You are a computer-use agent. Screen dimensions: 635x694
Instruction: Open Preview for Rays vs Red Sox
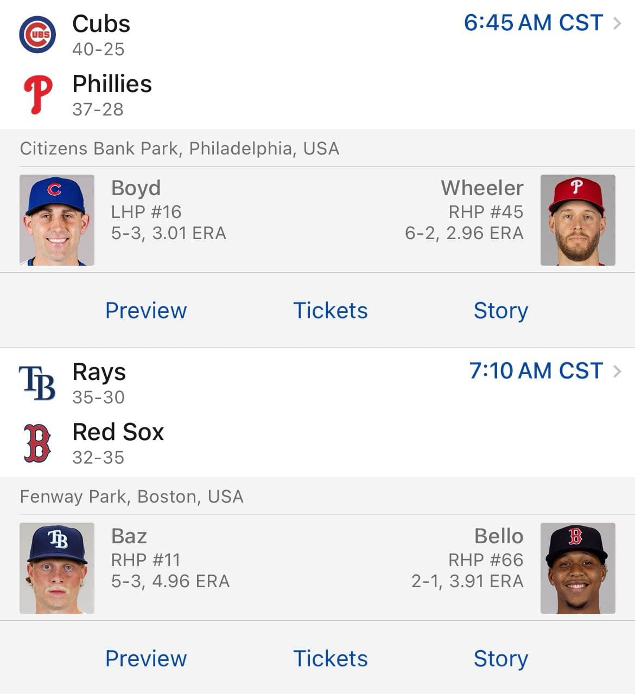click(x=146, y=659)
